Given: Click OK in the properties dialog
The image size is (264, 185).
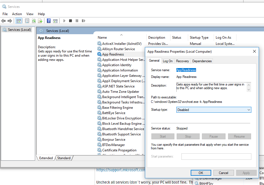Looking at the screenshot, I should click(201, 173).
